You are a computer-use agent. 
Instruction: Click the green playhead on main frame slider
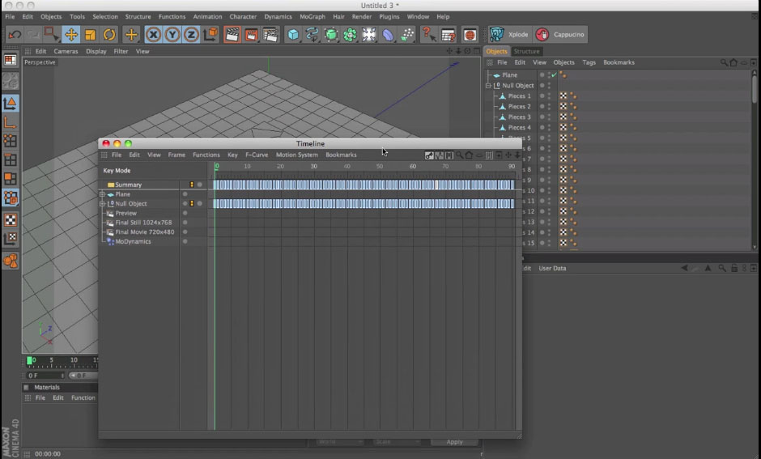(x=29, y=360)
